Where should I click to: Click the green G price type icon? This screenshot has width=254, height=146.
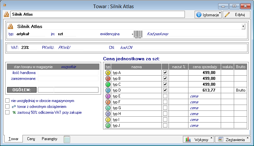pyautogui.click(x=108, y=108)
